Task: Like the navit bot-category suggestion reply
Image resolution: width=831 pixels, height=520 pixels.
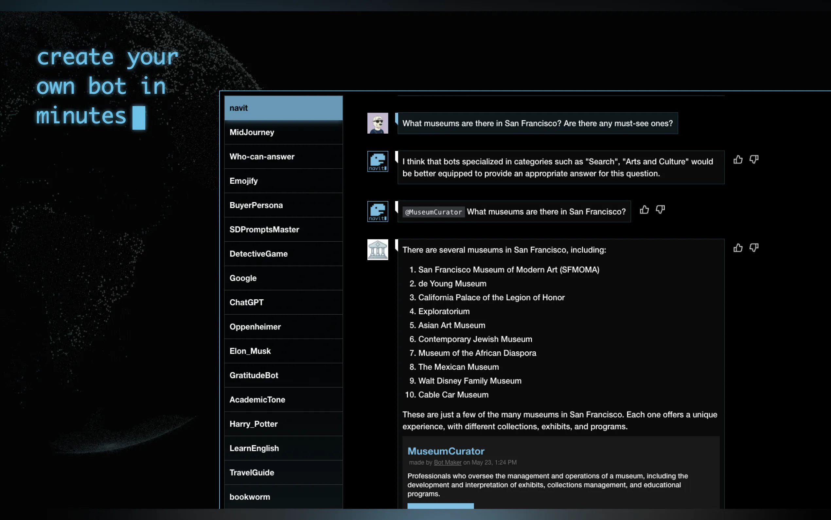Action: click(737, 159)
